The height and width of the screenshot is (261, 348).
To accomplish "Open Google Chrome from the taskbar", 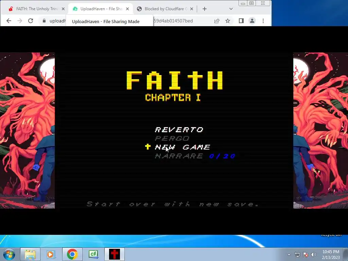I will 72,254.
